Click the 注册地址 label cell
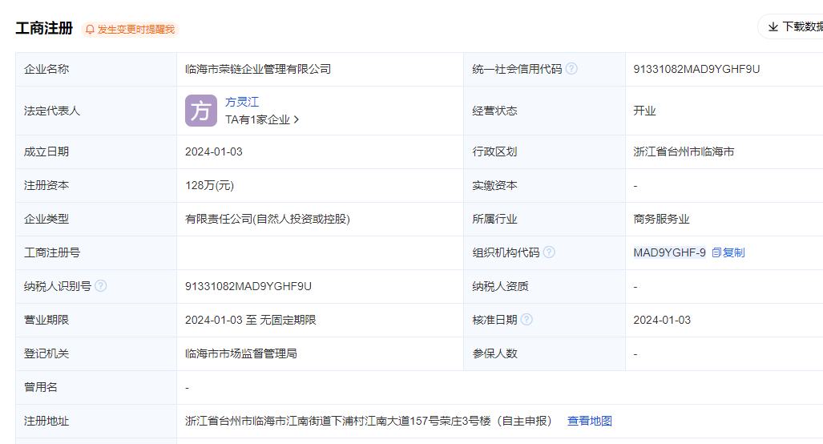Viewport: 823px width, 444px height. click(96, 421)
